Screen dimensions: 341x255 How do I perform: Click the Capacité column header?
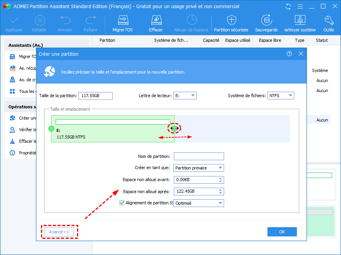pos(211,40)
